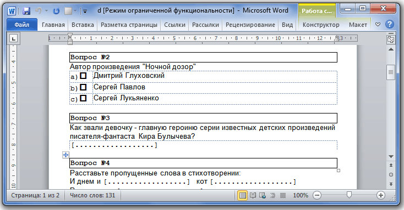Switch to the Вставка tab

click(83, 25)
